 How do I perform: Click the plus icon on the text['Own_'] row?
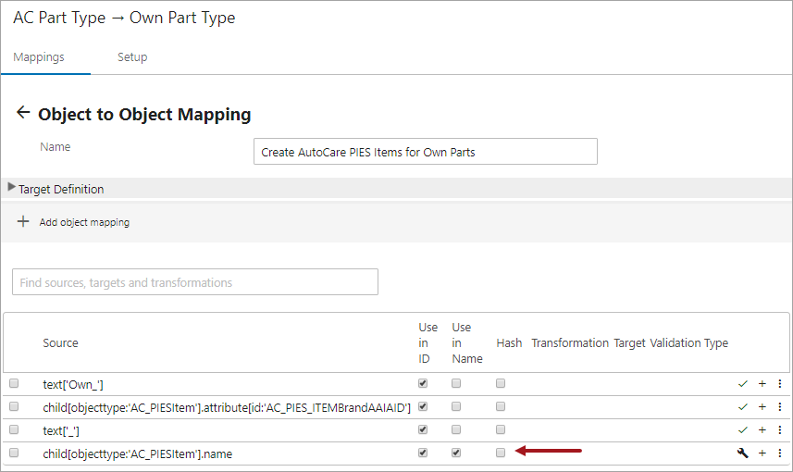(x=762, y=383)
